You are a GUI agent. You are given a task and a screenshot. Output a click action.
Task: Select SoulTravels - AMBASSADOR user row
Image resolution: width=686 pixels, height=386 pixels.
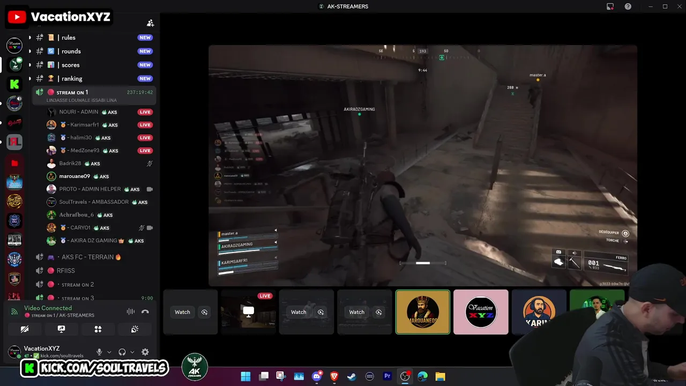click(x=100, y=202)
